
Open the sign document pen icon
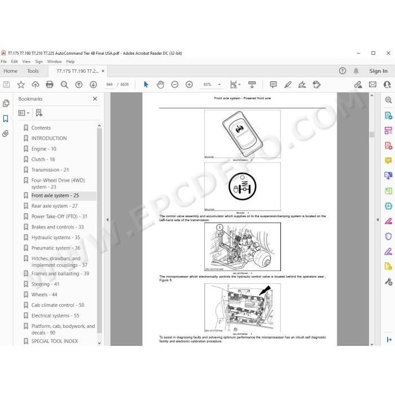click(302, 85)
